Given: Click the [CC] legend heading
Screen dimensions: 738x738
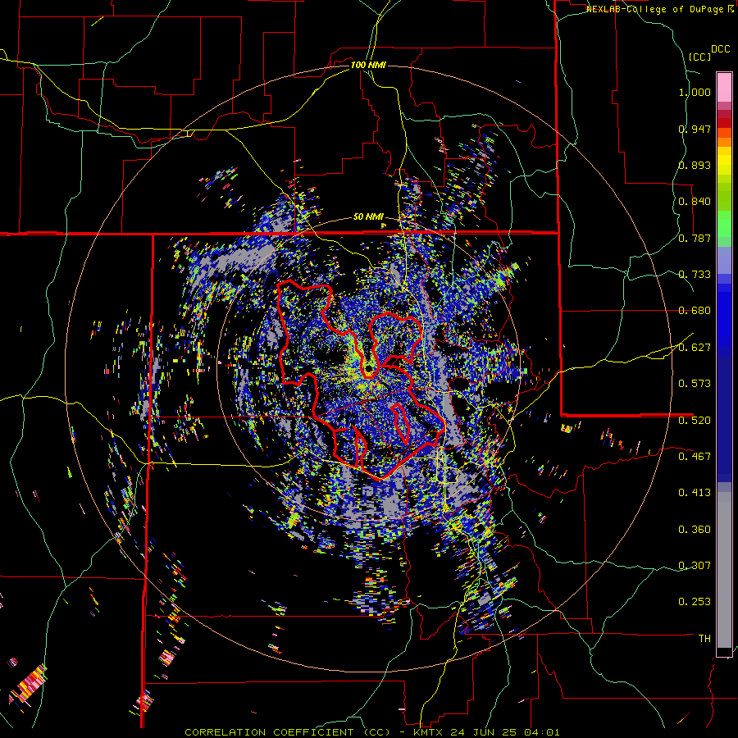Looking at the screenshot, I should pos(699,57).
